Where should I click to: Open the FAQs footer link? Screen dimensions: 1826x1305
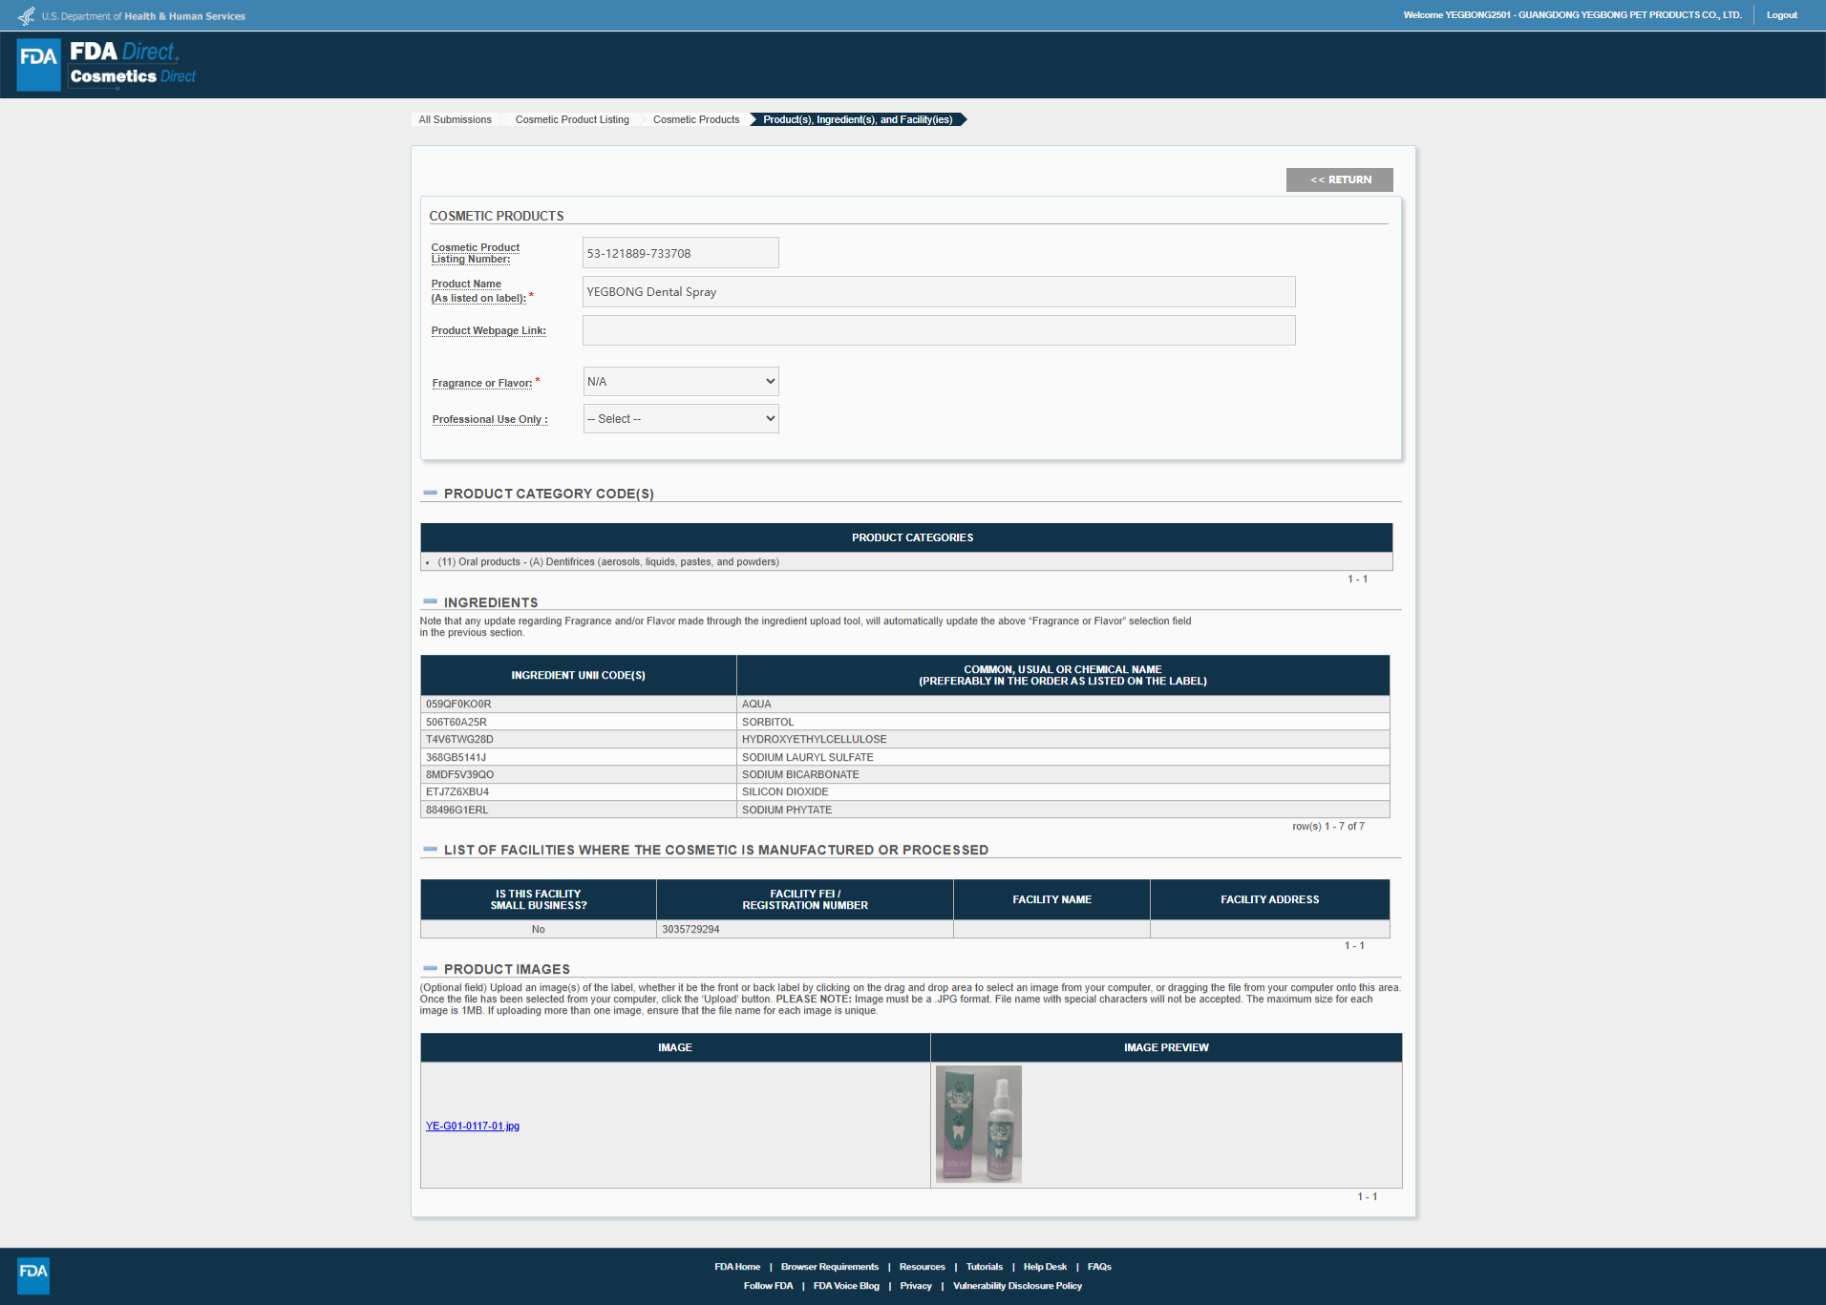pos(1099,1267)
